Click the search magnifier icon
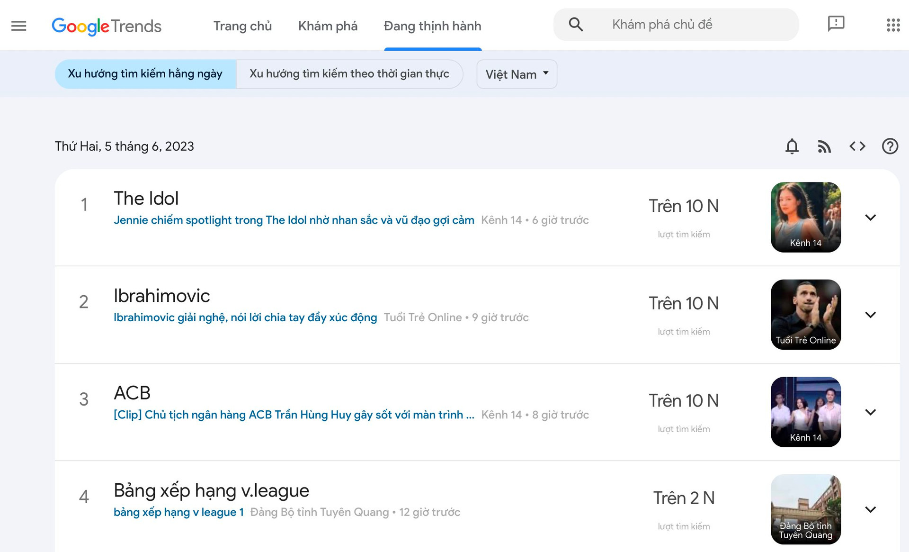The image size is (909, 552). tap(576, 25)
